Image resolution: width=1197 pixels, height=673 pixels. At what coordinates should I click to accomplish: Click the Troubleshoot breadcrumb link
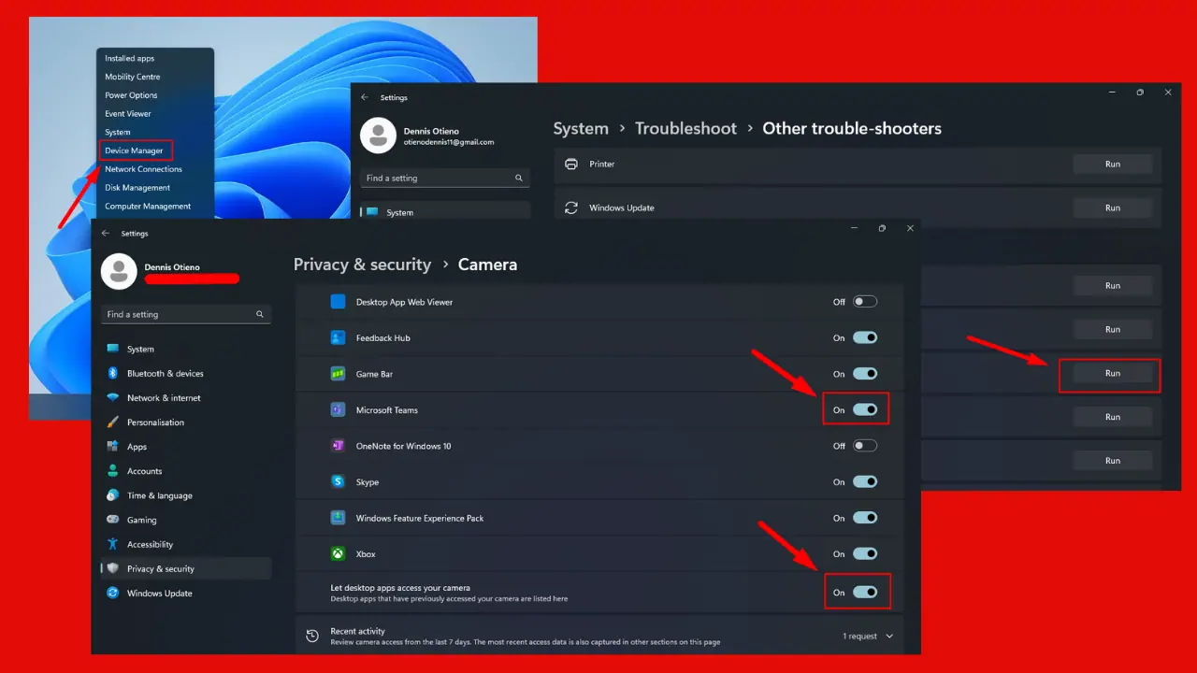click(x=685, y=128)
